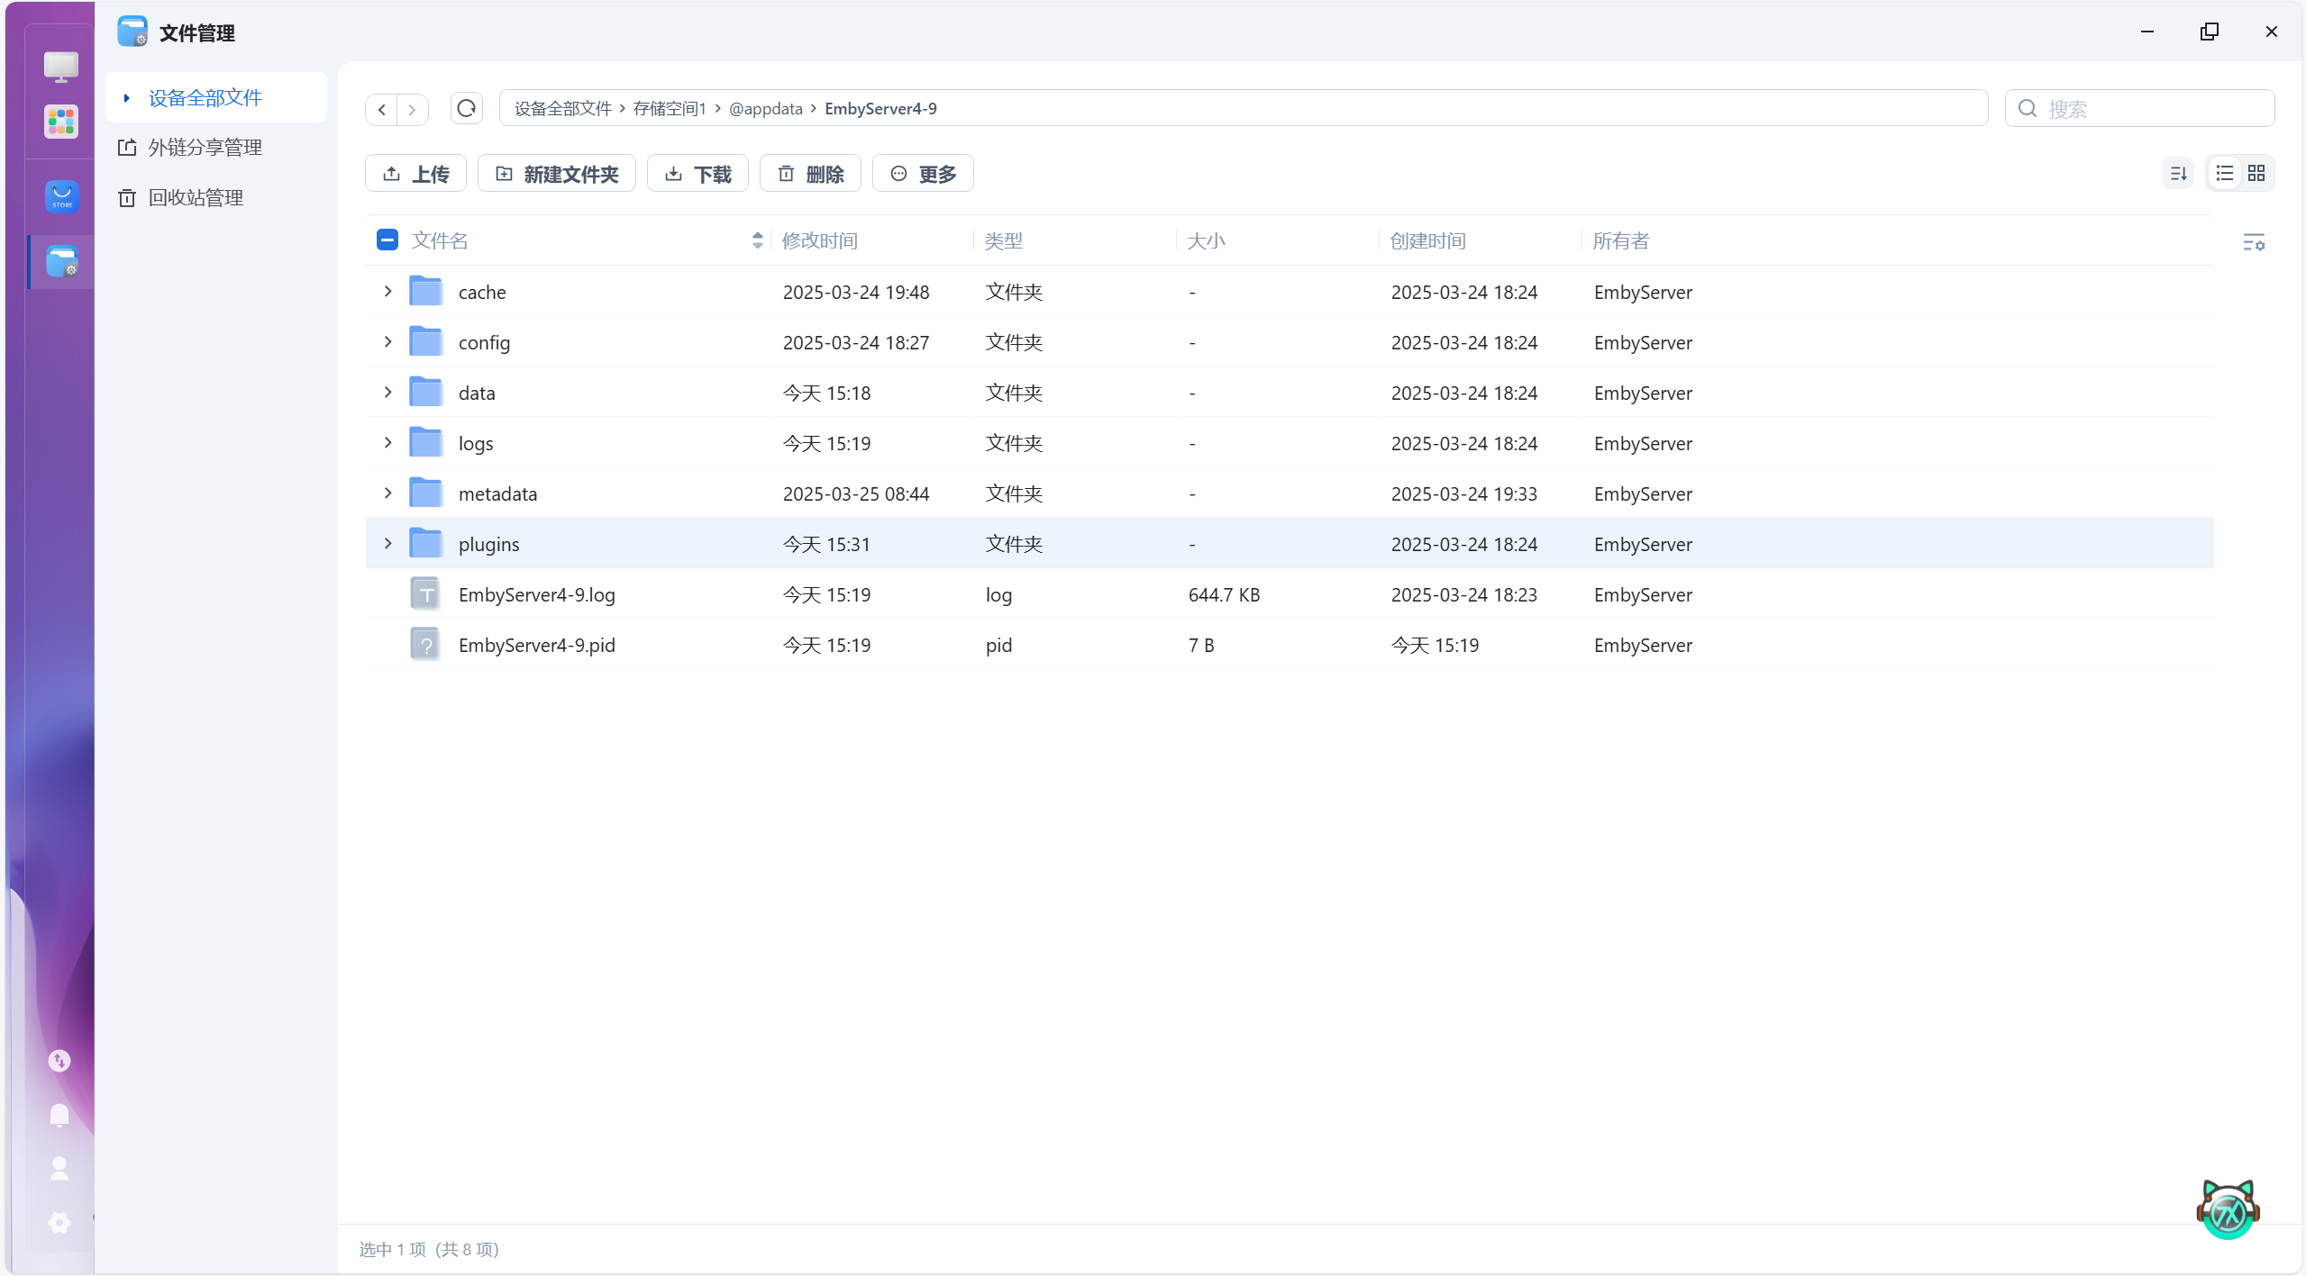Sort by 创建时间 column header
This screenshot has height=1276, width=2306.
click(x=1427, y=240)
